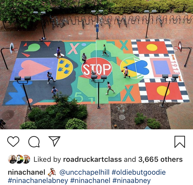The height and width of the screenshot is (185, 193).
Task: Open the roadruckartclass profile
Action: pyautogui.click(x=92, y=159)
